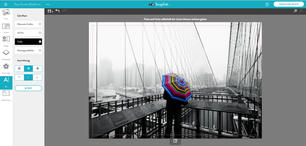
Task: Zoom out on the canvas
Action: (x=301, y=11)
